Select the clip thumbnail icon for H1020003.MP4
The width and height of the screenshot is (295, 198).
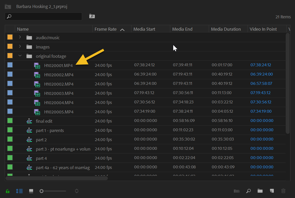click(37, 93)
